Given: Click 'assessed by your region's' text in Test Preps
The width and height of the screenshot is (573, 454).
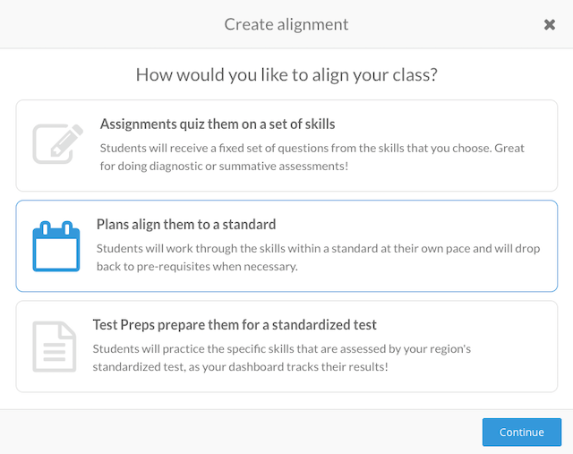Looking at the screenshot, I should (x=406, y=349).
